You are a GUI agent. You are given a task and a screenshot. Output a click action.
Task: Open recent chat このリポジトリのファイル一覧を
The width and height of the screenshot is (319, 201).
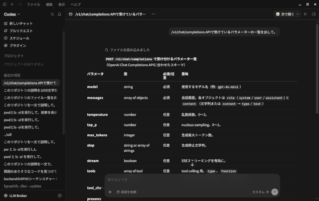click(31, 98)
